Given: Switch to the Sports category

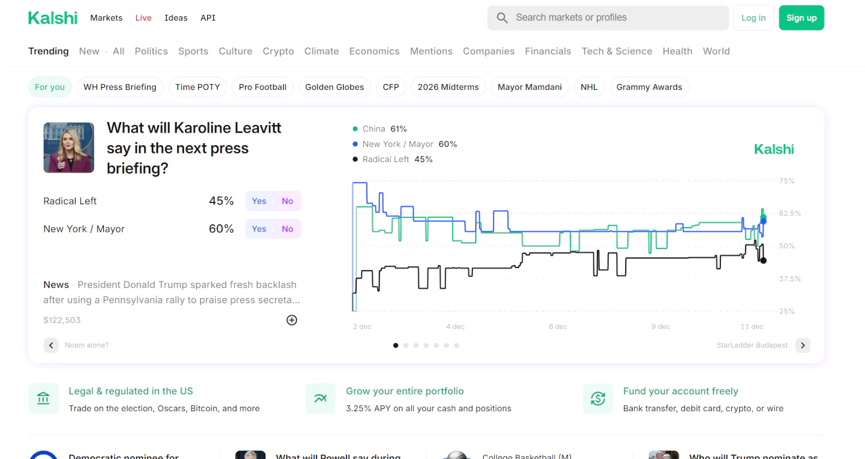Looking at the screenshot, I should pos(193,51).
